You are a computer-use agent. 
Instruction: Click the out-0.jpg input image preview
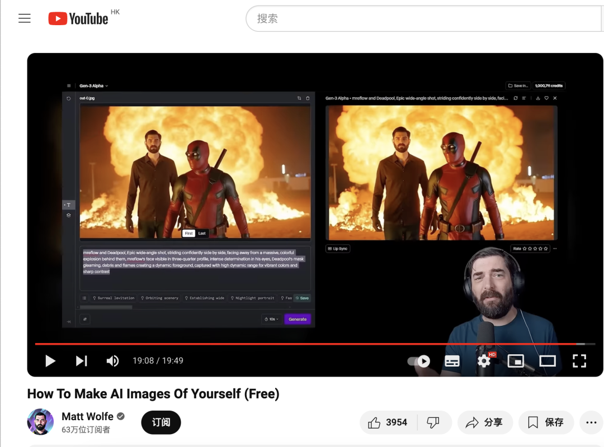(195, 172)
